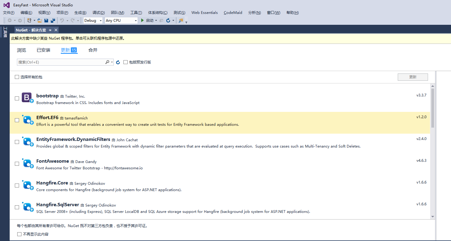Open the NuGet search box dropdown arrow
This screenshot has width=451, height=241.
pos(112,62)
